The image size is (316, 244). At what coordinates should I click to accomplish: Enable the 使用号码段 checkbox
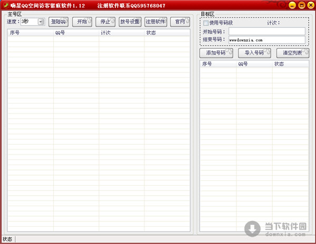coord(206,23)
